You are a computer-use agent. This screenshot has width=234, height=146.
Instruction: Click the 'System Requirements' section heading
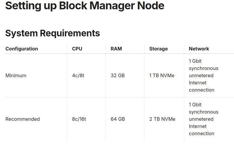53,33
